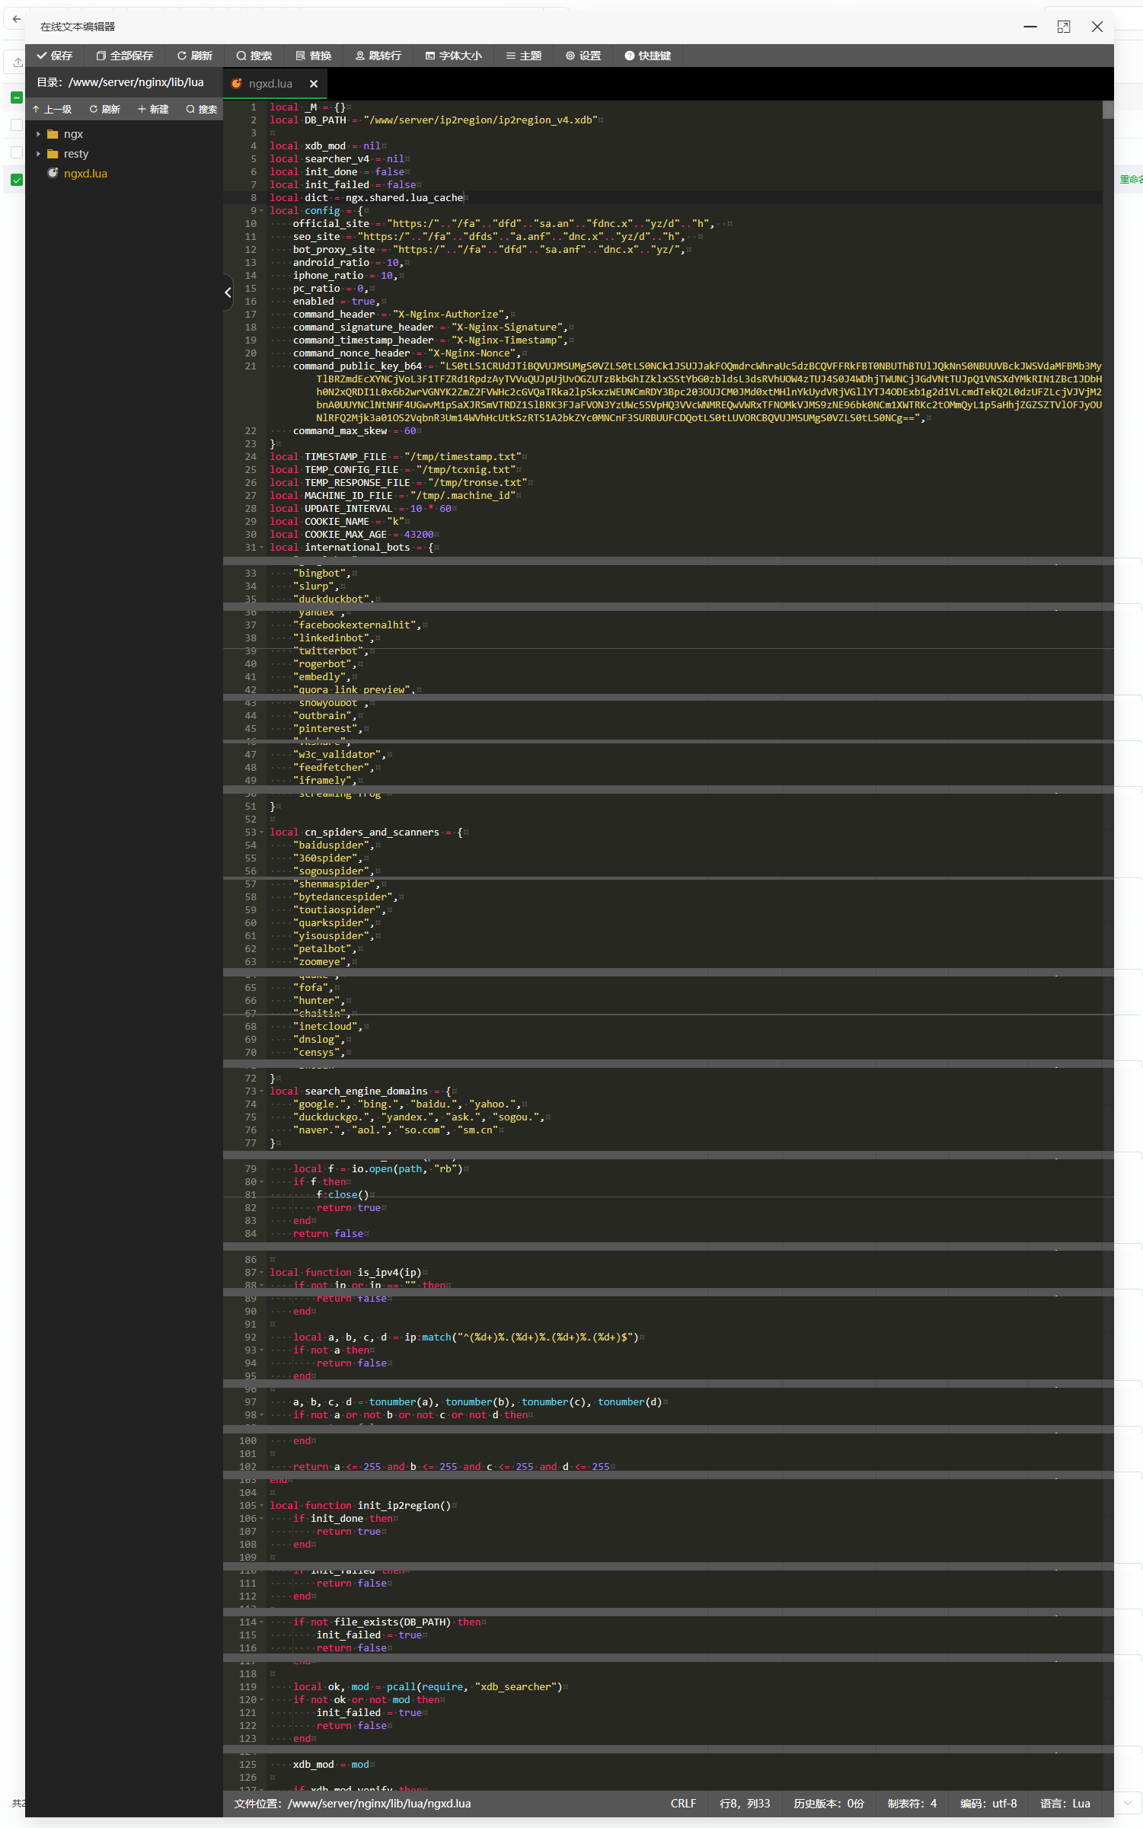
Task: Click line 2 DB_PATH string value
Action: click(481, 120)
